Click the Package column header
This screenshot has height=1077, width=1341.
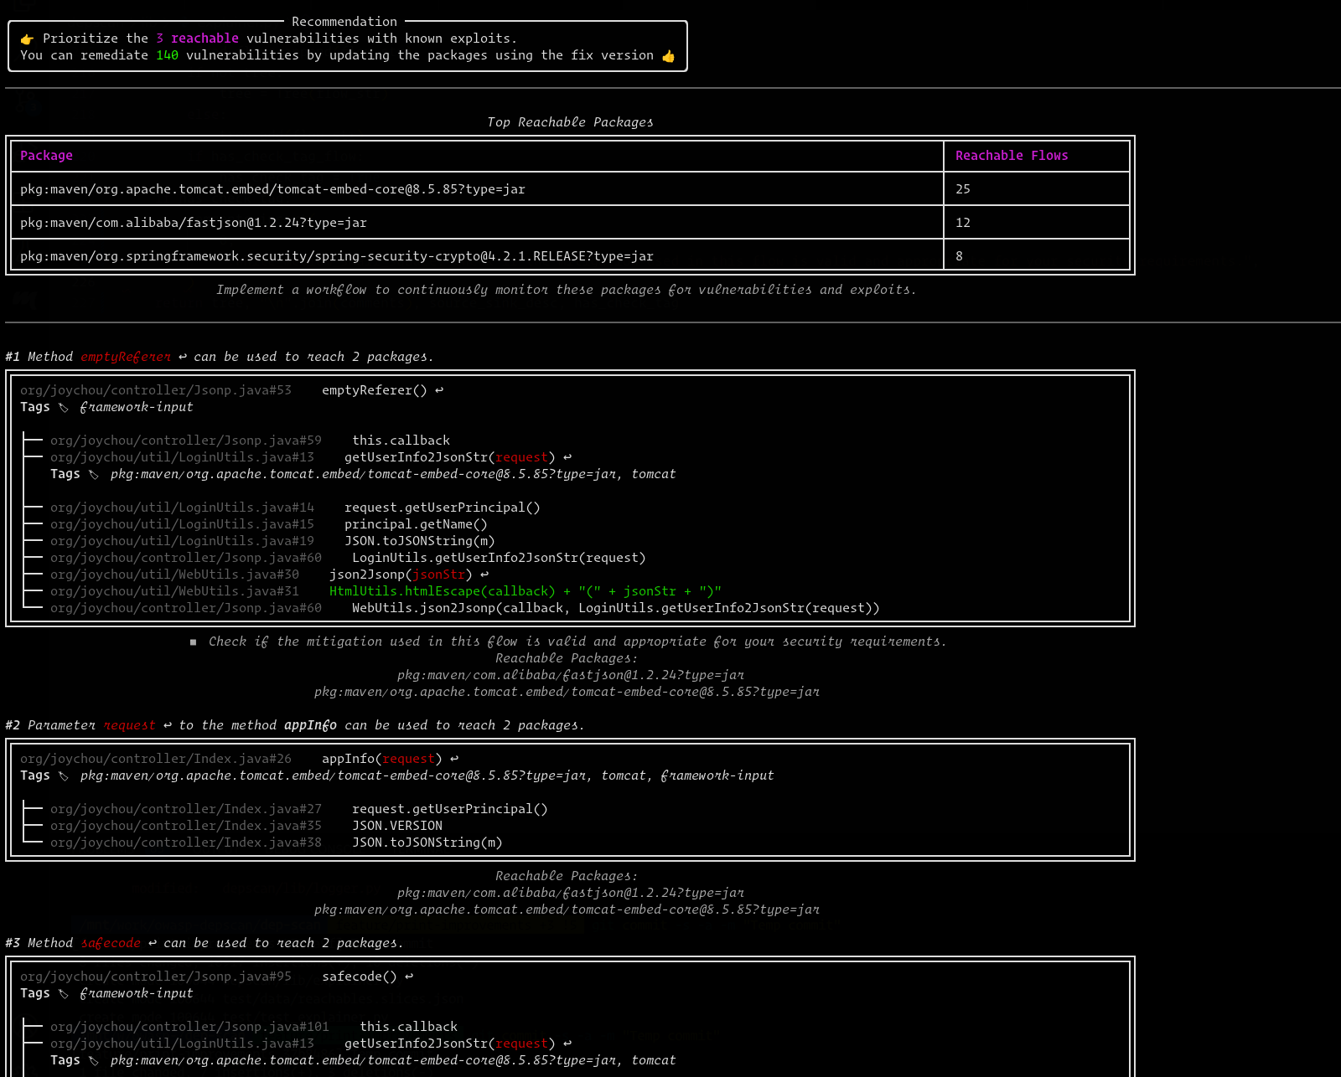46,156
